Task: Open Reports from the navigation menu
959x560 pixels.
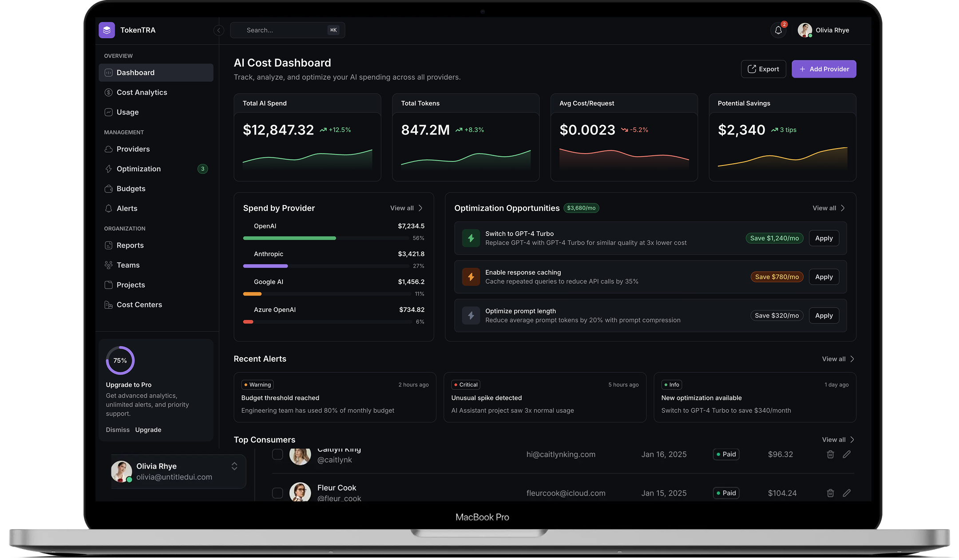Action: point(130,245)
